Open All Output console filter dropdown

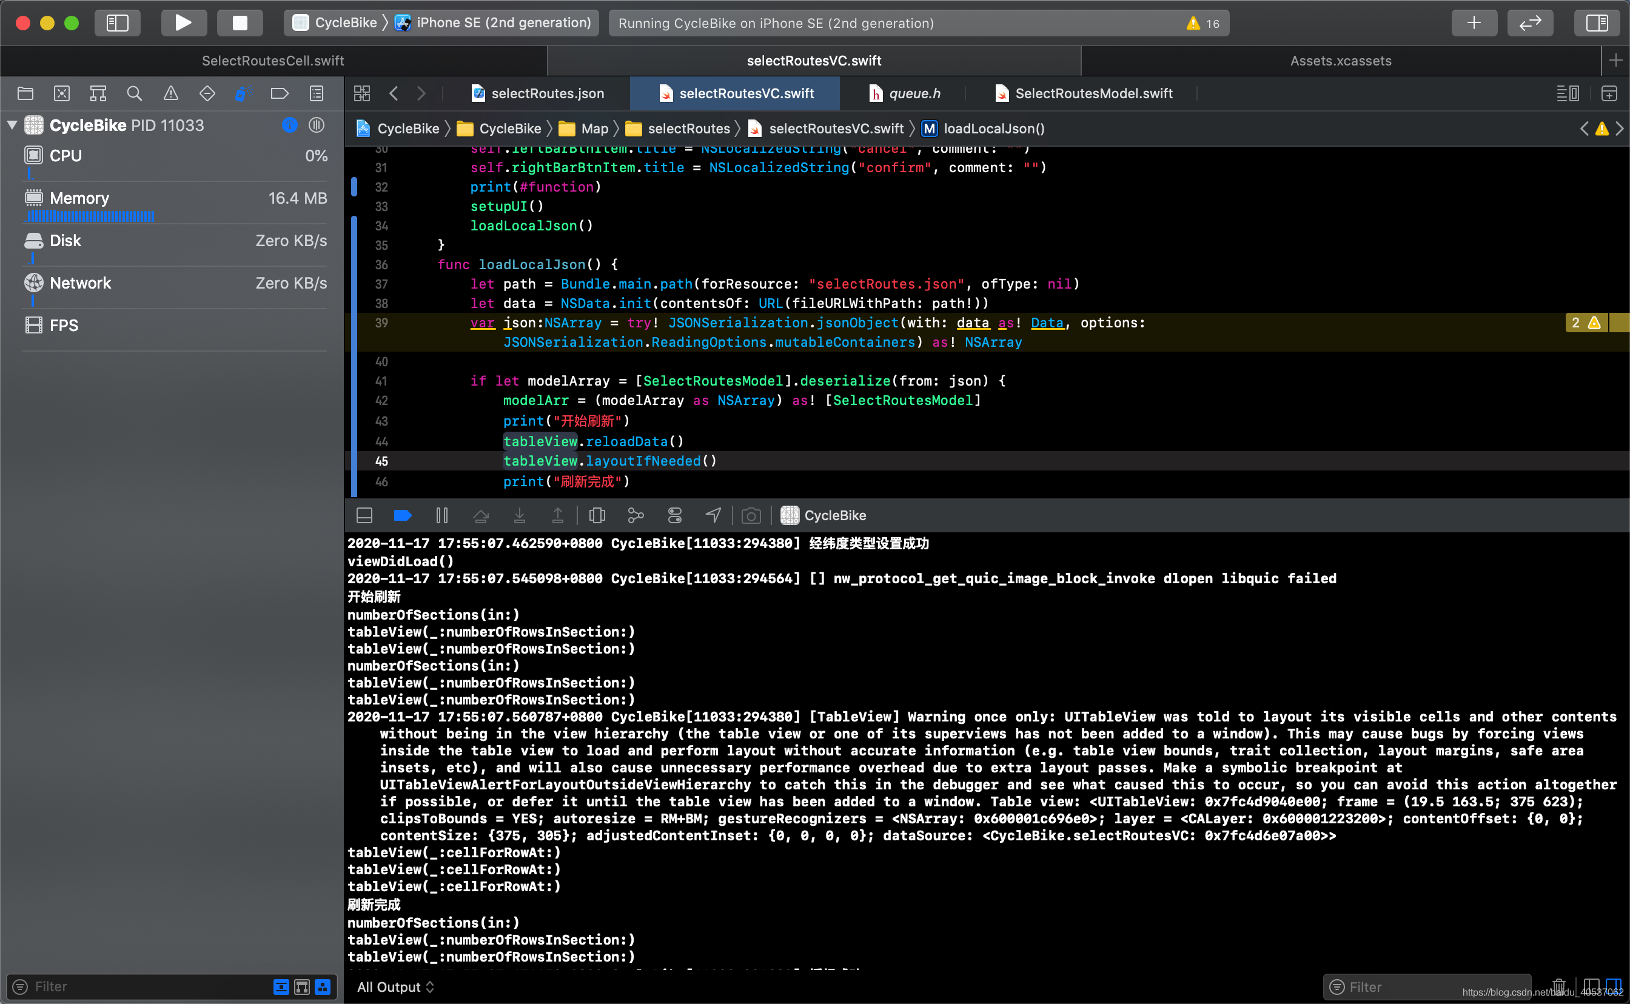pyautogui.click(x=396, y=988)
